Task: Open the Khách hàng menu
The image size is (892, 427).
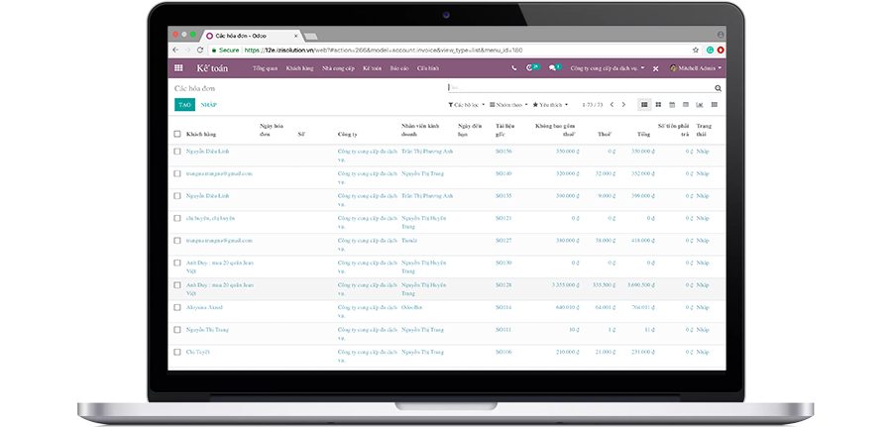Action: (x=299, y=68)
